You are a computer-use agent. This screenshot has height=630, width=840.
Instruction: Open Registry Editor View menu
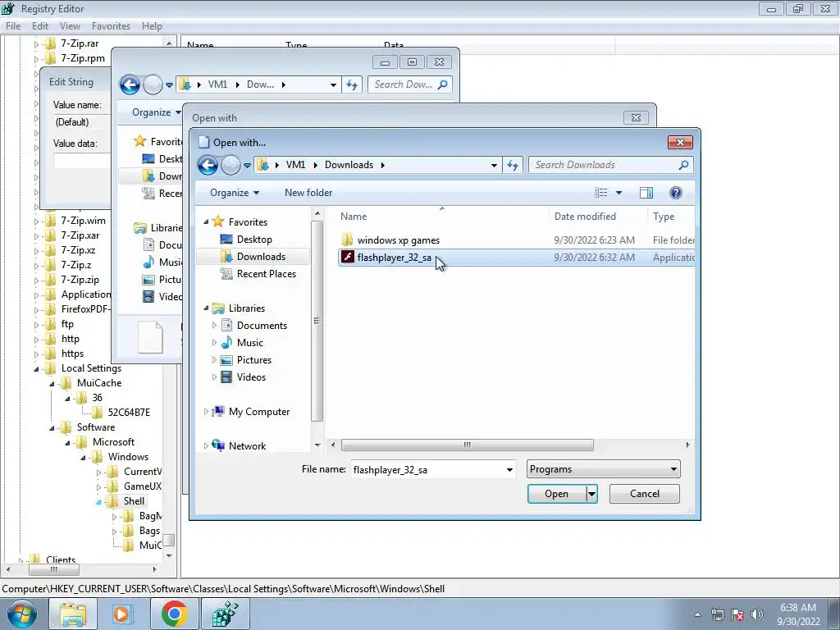coord(70,26)
